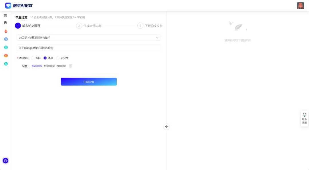This screenshot has height=170, width=309.
Task: Click the thesis title input field
Action: click(x=89, y=48)
